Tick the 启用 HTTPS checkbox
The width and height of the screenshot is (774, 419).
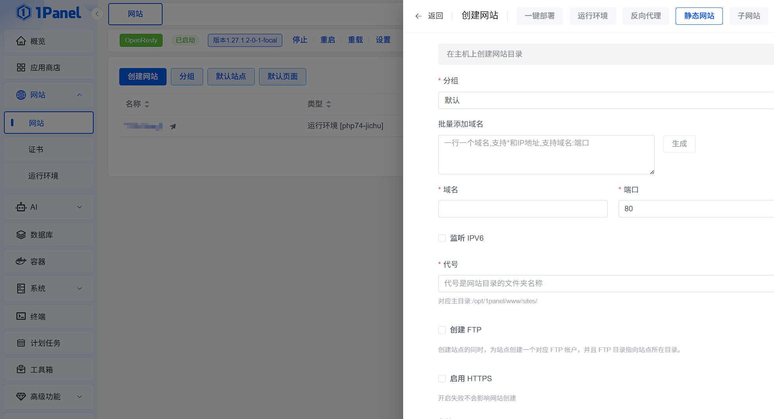click(x=442, y=378)
